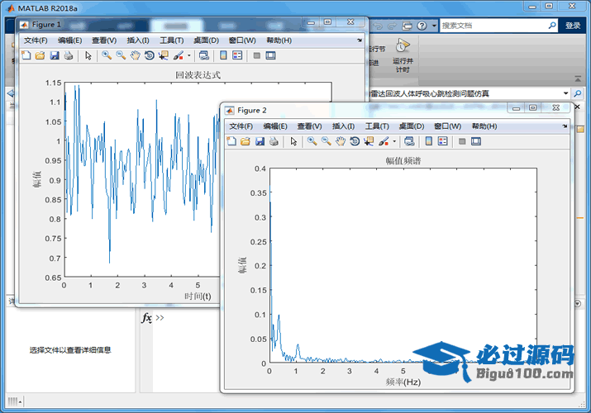Screen dimensions: 591x413
Task: Open 文件(F) menu in Figure 2
Action: coord(241,126)
